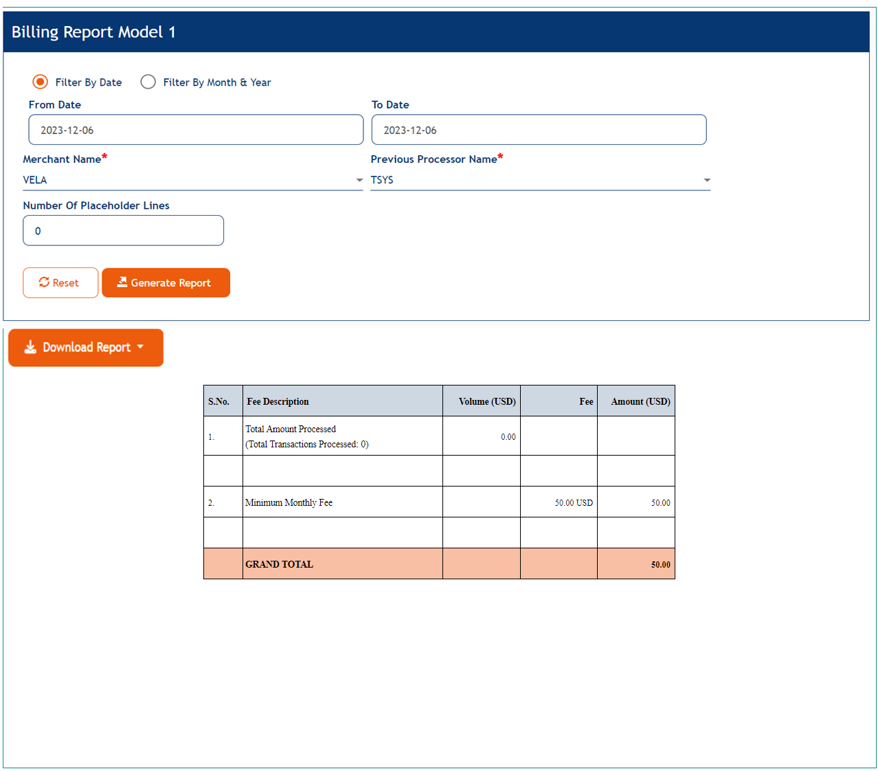
Task: Switch to Filter By Month & Year option
Action: click(x=148, y=81)
